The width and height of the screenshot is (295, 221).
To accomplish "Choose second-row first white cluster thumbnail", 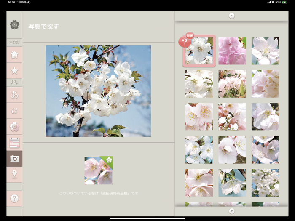I will (199, 84).
